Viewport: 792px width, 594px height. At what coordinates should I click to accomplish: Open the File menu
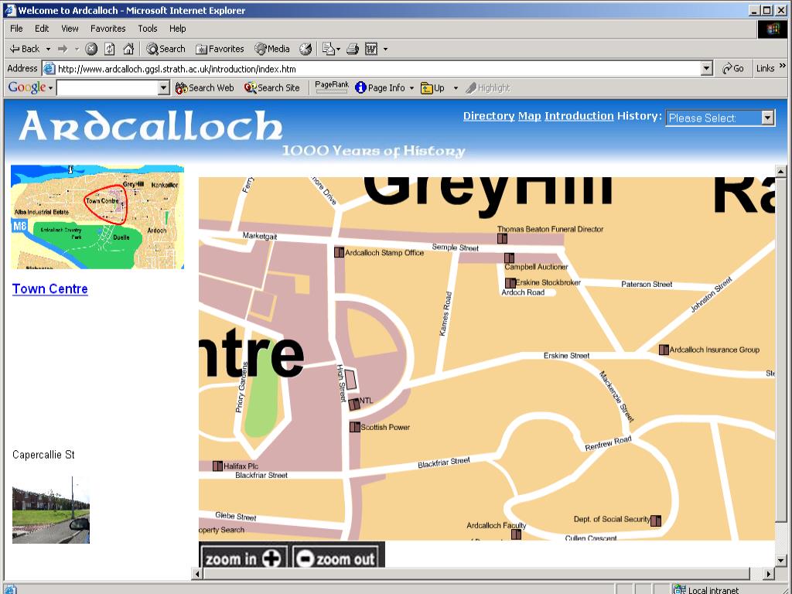(x=16, y=29)
